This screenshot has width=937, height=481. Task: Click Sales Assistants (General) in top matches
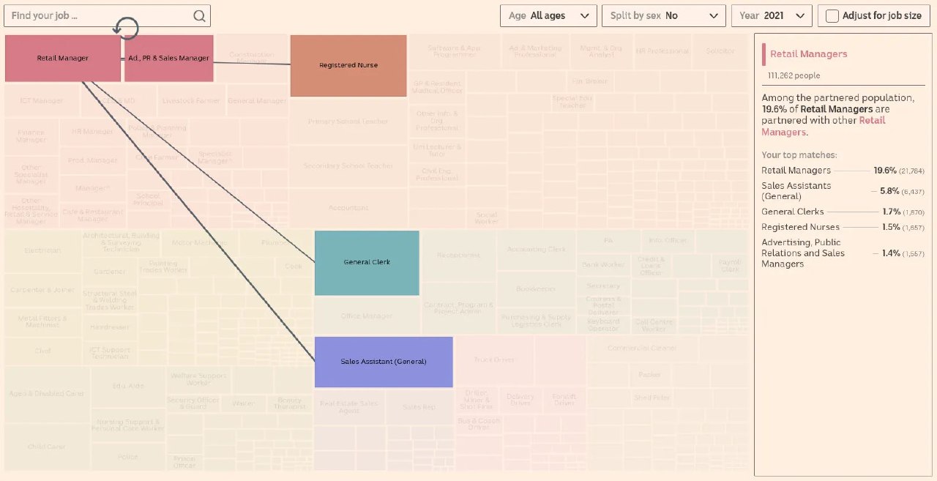[x=796, y=191]
